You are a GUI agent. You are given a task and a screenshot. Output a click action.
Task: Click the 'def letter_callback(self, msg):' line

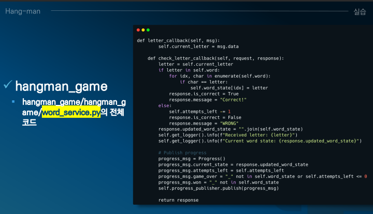tap(178, 40)
